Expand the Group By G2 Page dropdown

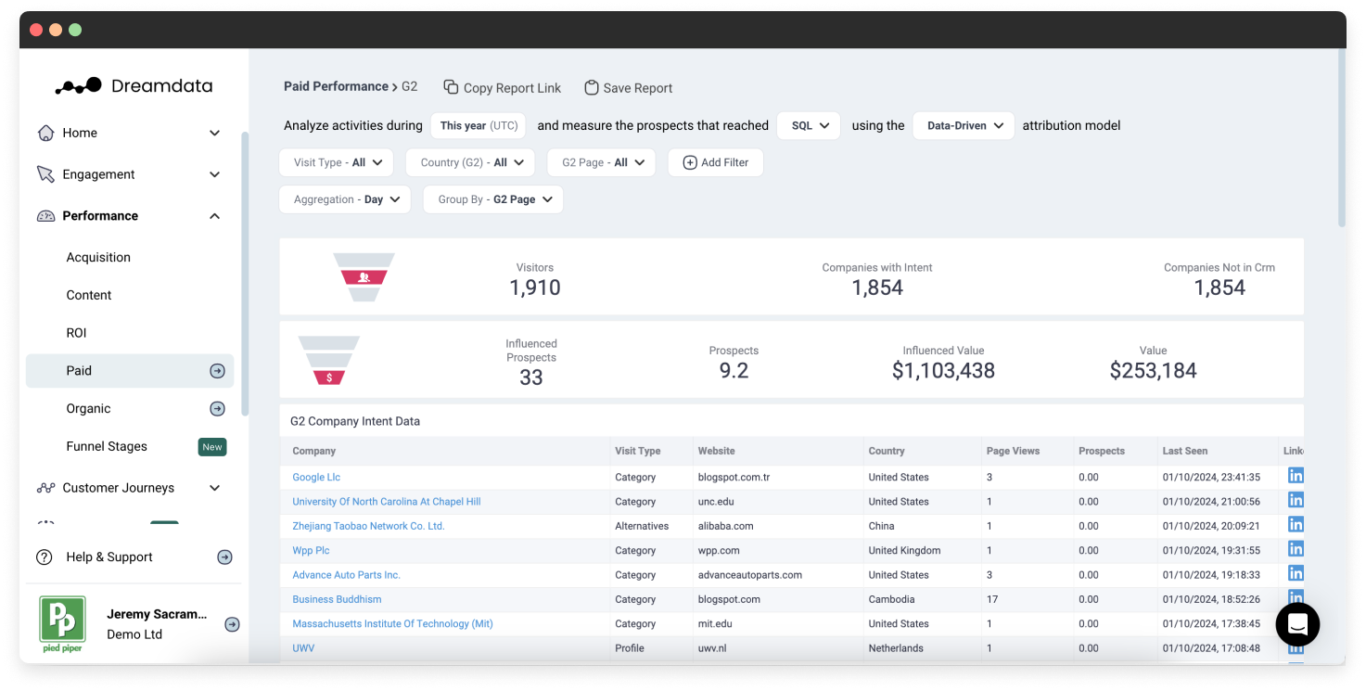point(492,199)
